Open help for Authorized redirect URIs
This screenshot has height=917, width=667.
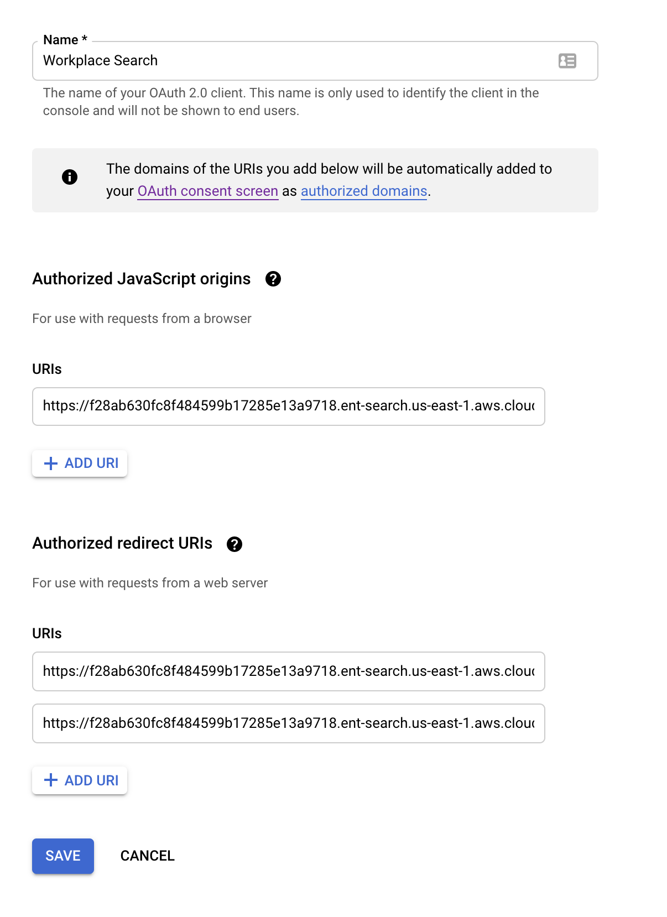point(235,544)
